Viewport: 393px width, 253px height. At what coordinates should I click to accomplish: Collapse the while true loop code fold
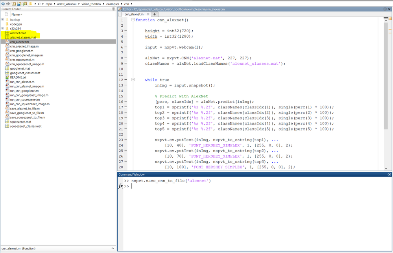pyautogui.click(x=133, y=80)
